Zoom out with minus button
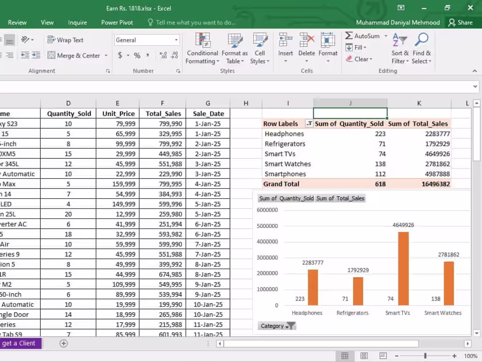The width and height of the screenshot is (482, 362). (397, 356)
